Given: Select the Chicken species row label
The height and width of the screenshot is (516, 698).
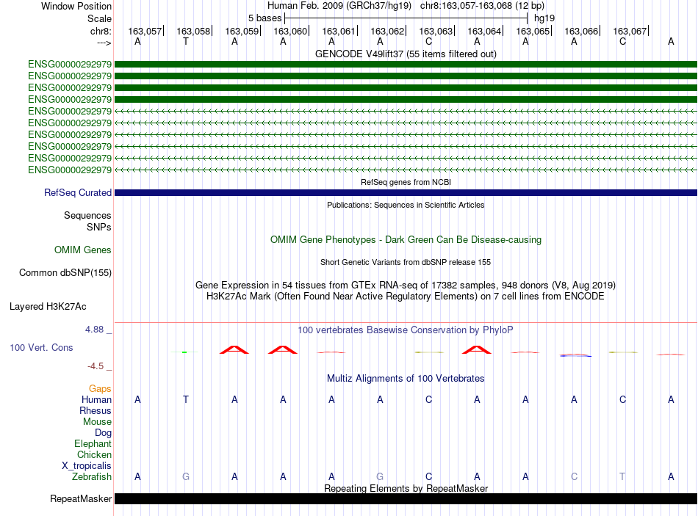Looking at the screenshot, I should [x=94, y=454].
